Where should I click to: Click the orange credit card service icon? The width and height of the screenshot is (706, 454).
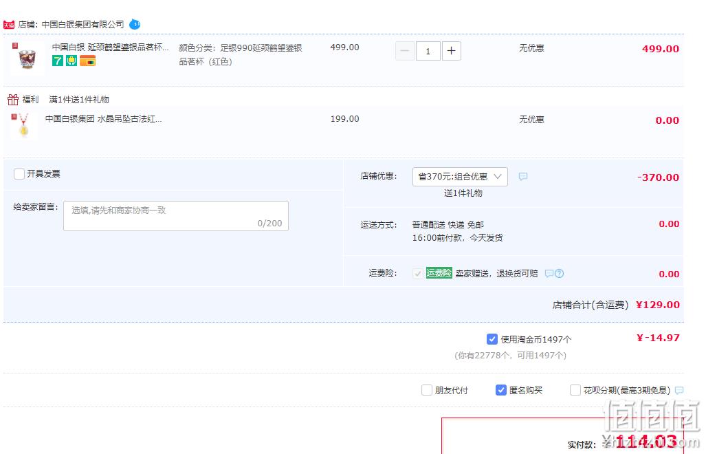click(x=88, y=61)
